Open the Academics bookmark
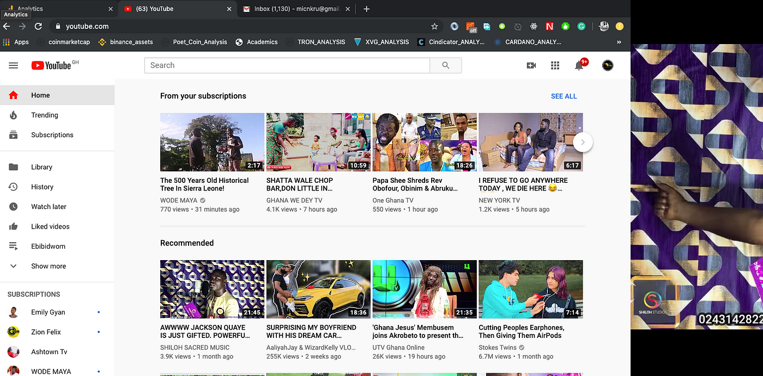 tap(257, 42)
